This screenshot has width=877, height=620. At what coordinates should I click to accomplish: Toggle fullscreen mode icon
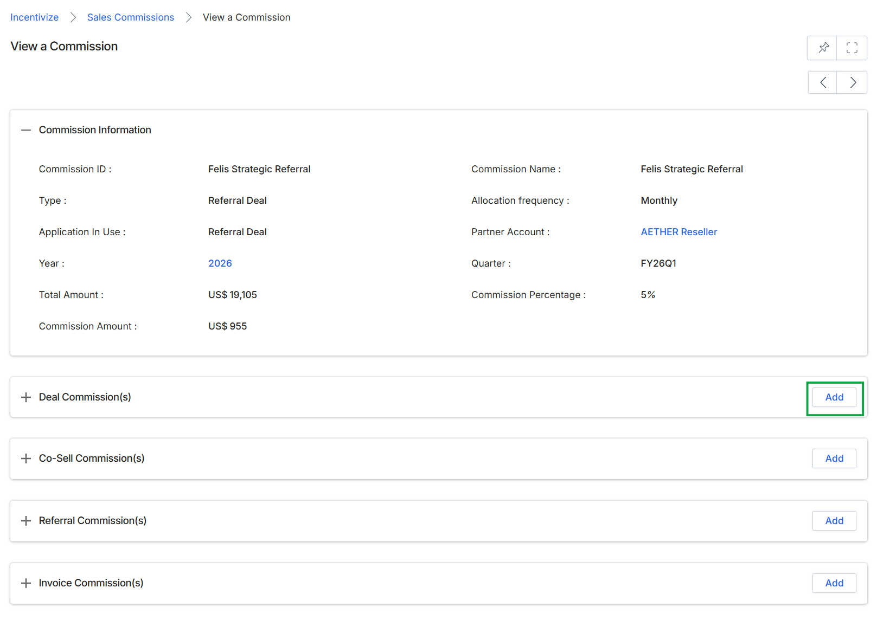(x=852, y=48)
